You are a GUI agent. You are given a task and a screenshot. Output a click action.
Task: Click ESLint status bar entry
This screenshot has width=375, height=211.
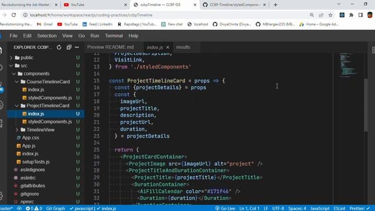pyautogui.click(x=339, y=209)
